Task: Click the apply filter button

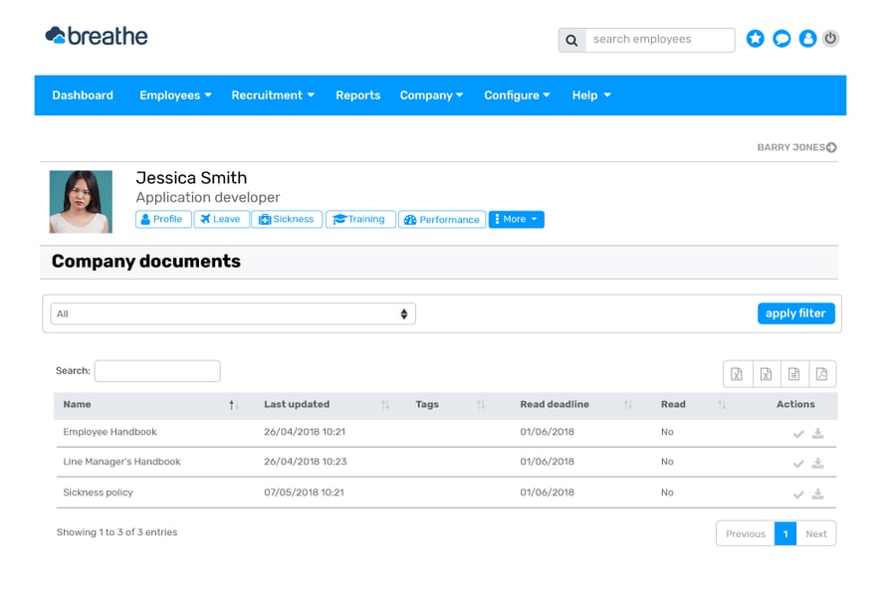Action: click(795, 312)
